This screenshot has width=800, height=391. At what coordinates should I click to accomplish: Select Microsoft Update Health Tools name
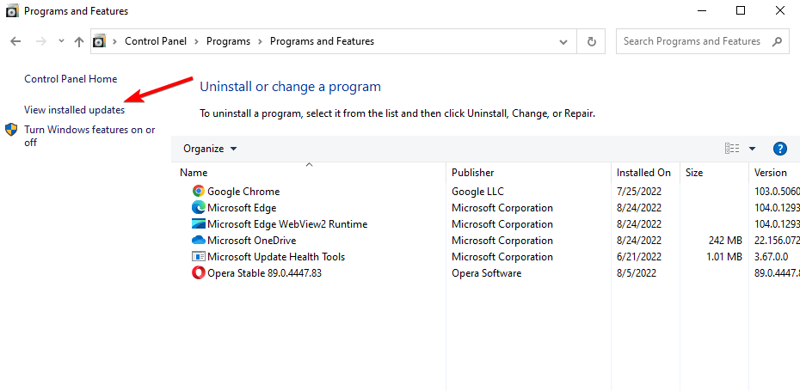276,256
